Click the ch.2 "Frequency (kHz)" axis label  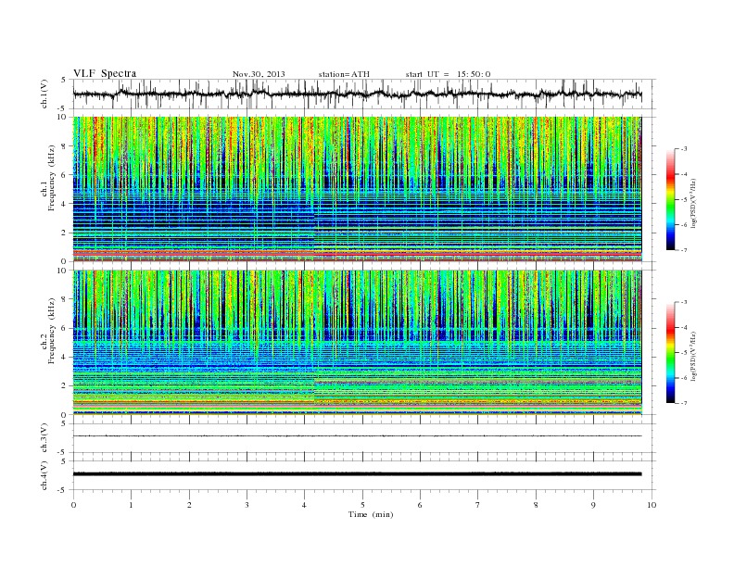pos(52,330)
